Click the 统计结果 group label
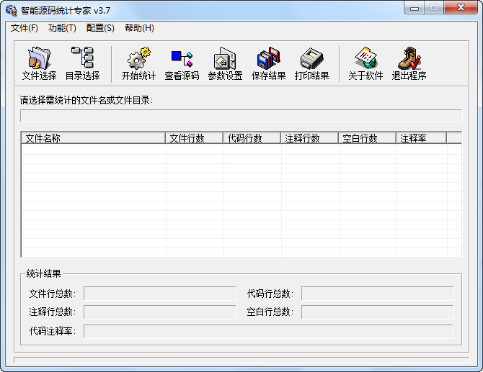 point(43,273)
